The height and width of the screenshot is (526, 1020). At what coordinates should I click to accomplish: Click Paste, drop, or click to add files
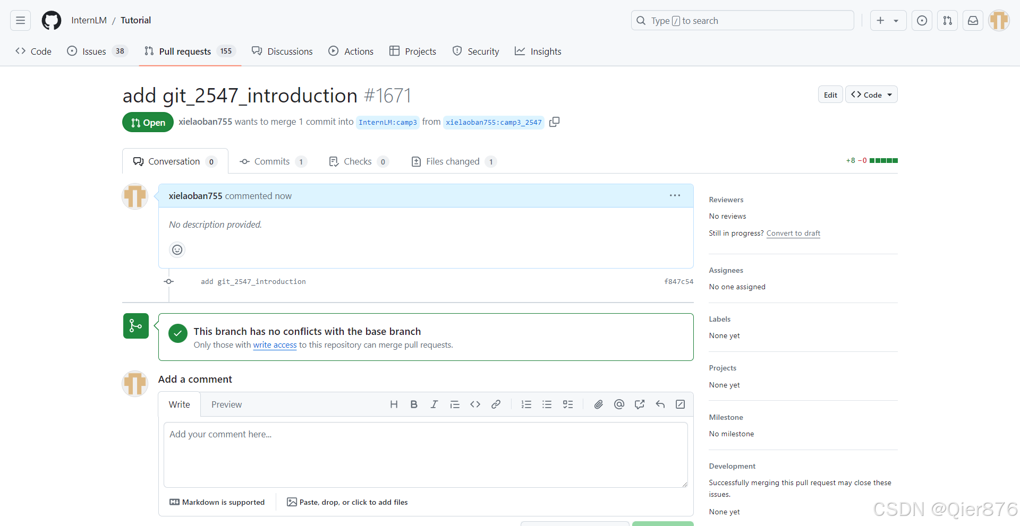click(347, 502)
